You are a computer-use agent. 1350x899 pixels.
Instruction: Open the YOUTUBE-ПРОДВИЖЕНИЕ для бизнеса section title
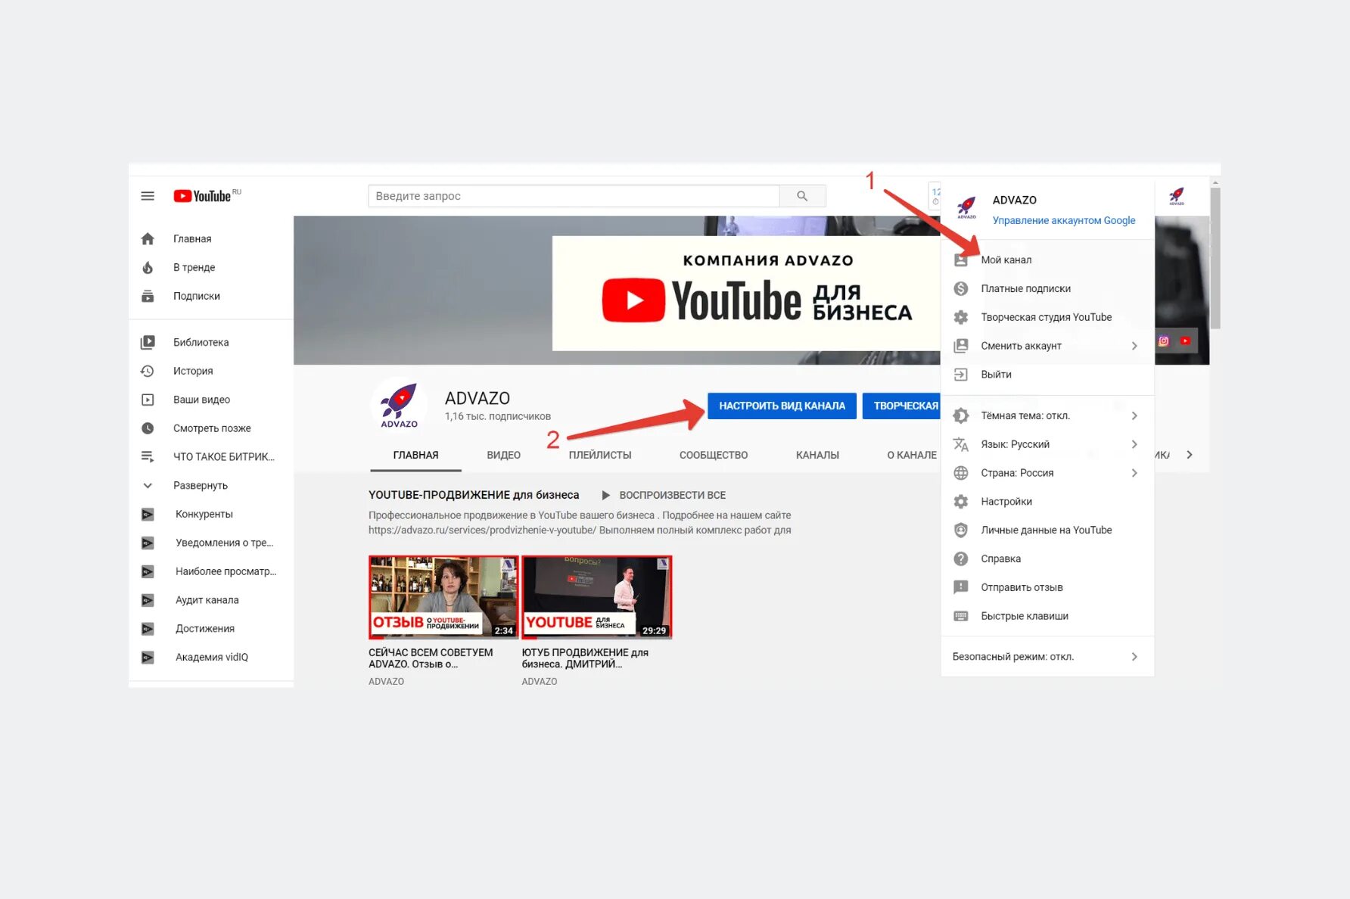[x=474, y=496]
